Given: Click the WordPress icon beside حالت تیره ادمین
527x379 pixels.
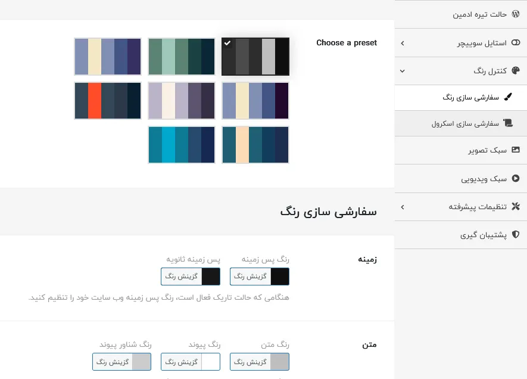Looking at the screenshot, I should coord(516,14).
